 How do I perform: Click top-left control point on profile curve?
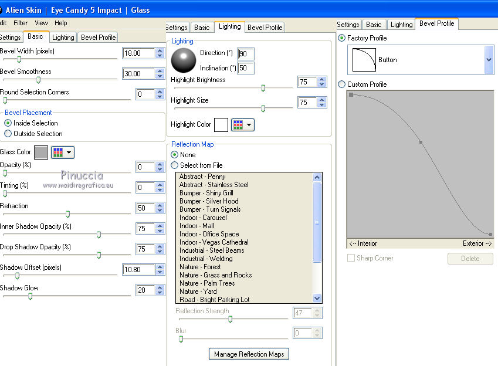(x=351, y=94)
